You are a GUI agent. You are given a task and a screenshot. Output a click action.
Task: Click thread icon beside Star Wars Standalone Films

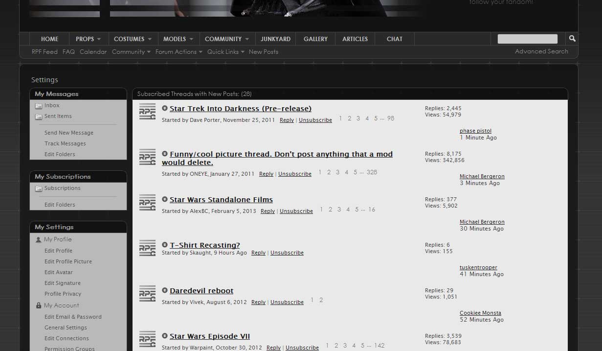pyautogui.click(x=148, y=203)
